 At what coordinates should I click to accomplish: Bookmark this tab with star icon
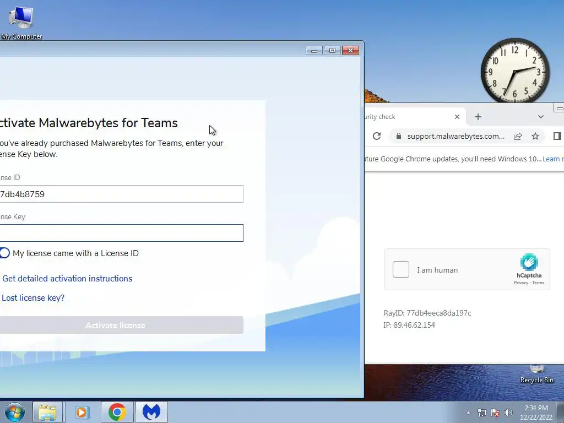(535, 136)
